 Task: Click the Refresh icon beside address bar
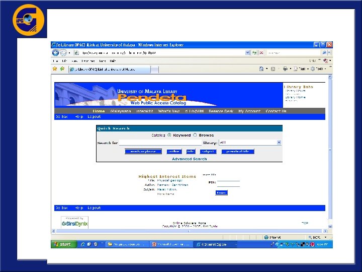pos(254,53)
